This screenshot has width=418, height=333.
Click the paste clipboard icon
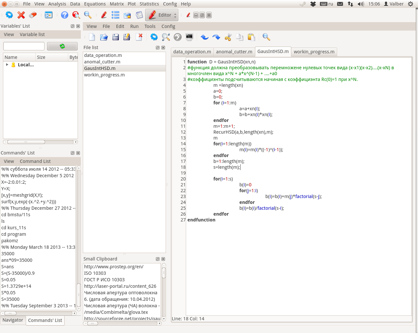point(251,37)
